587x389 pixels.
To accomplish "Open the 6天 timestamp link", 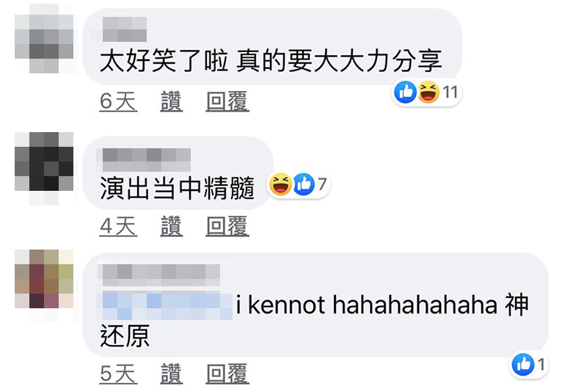I will (118, 101).
